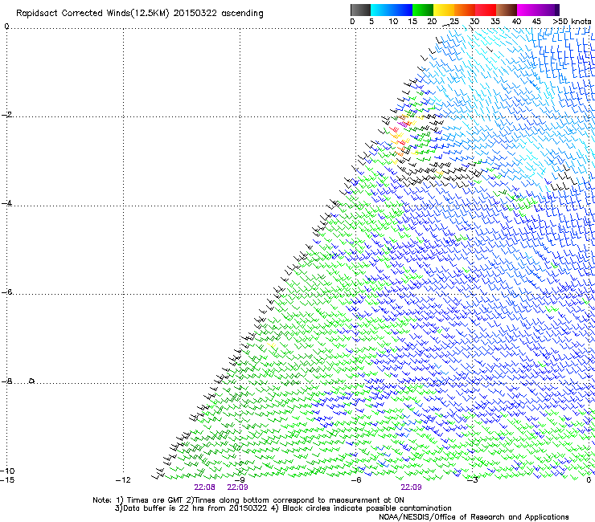Click the '35' label under the color legend
This screenshot has height=522, width=595.
(x=495, y=22)
